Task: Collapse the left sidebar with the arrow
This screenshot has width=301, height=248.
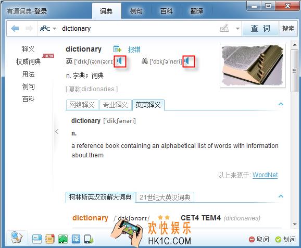Action: [57, 132]
